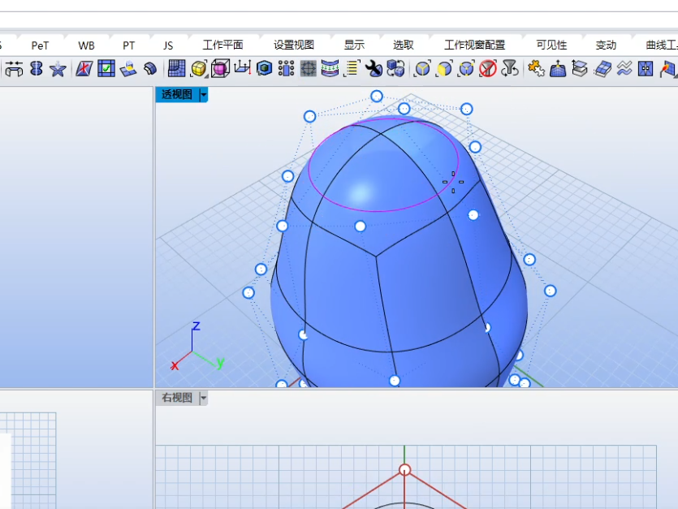Click the plane with vertical arrows icon
This screenshot has width=678, height=509.
tap(242, 68)
